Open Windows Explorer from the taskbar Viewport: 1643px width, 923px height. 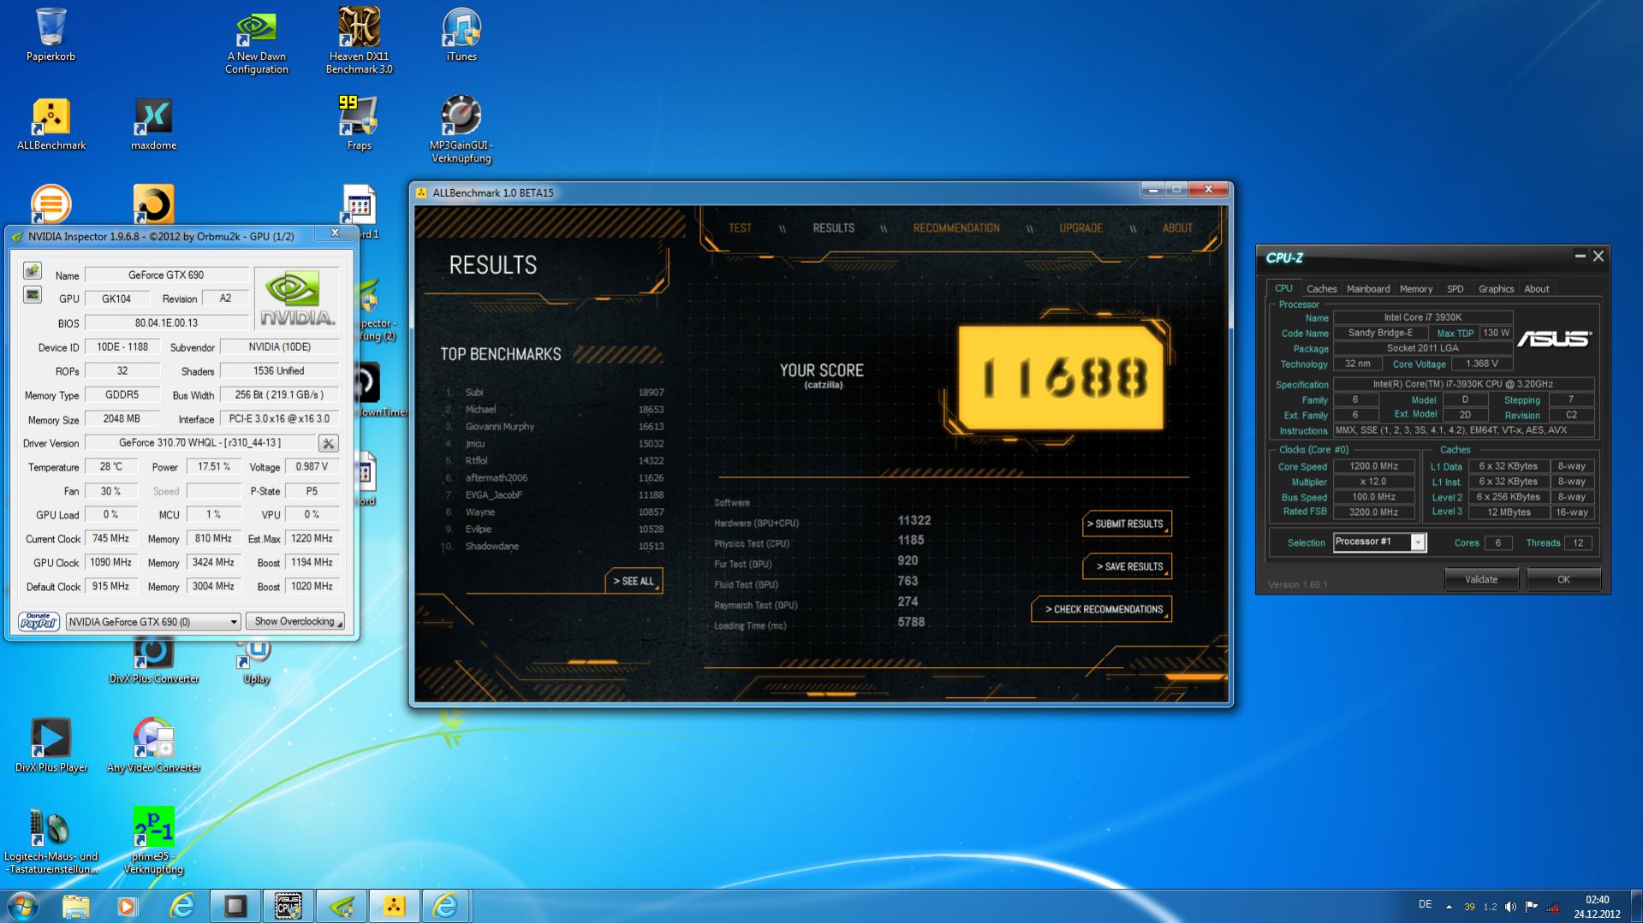(75, 906)
